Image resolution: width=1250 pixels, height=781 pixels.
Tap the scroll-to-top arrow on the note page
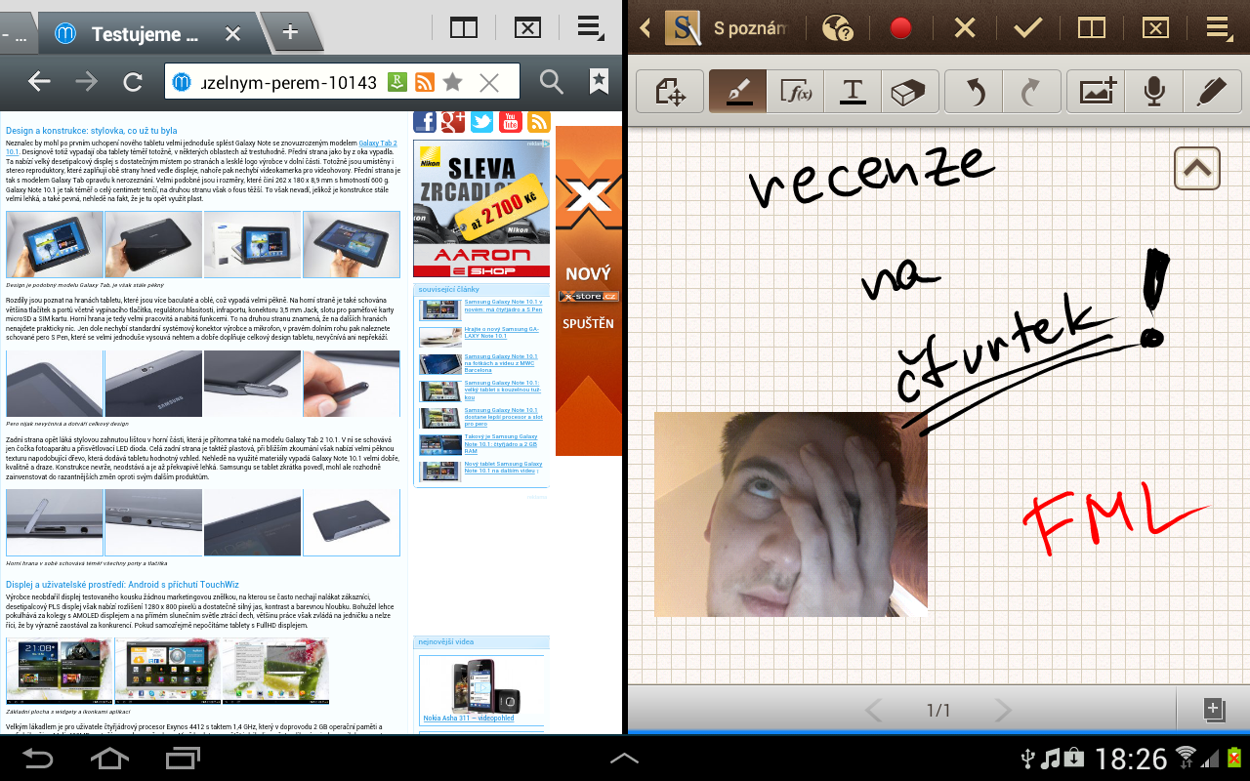click(x=1196, y=168)
